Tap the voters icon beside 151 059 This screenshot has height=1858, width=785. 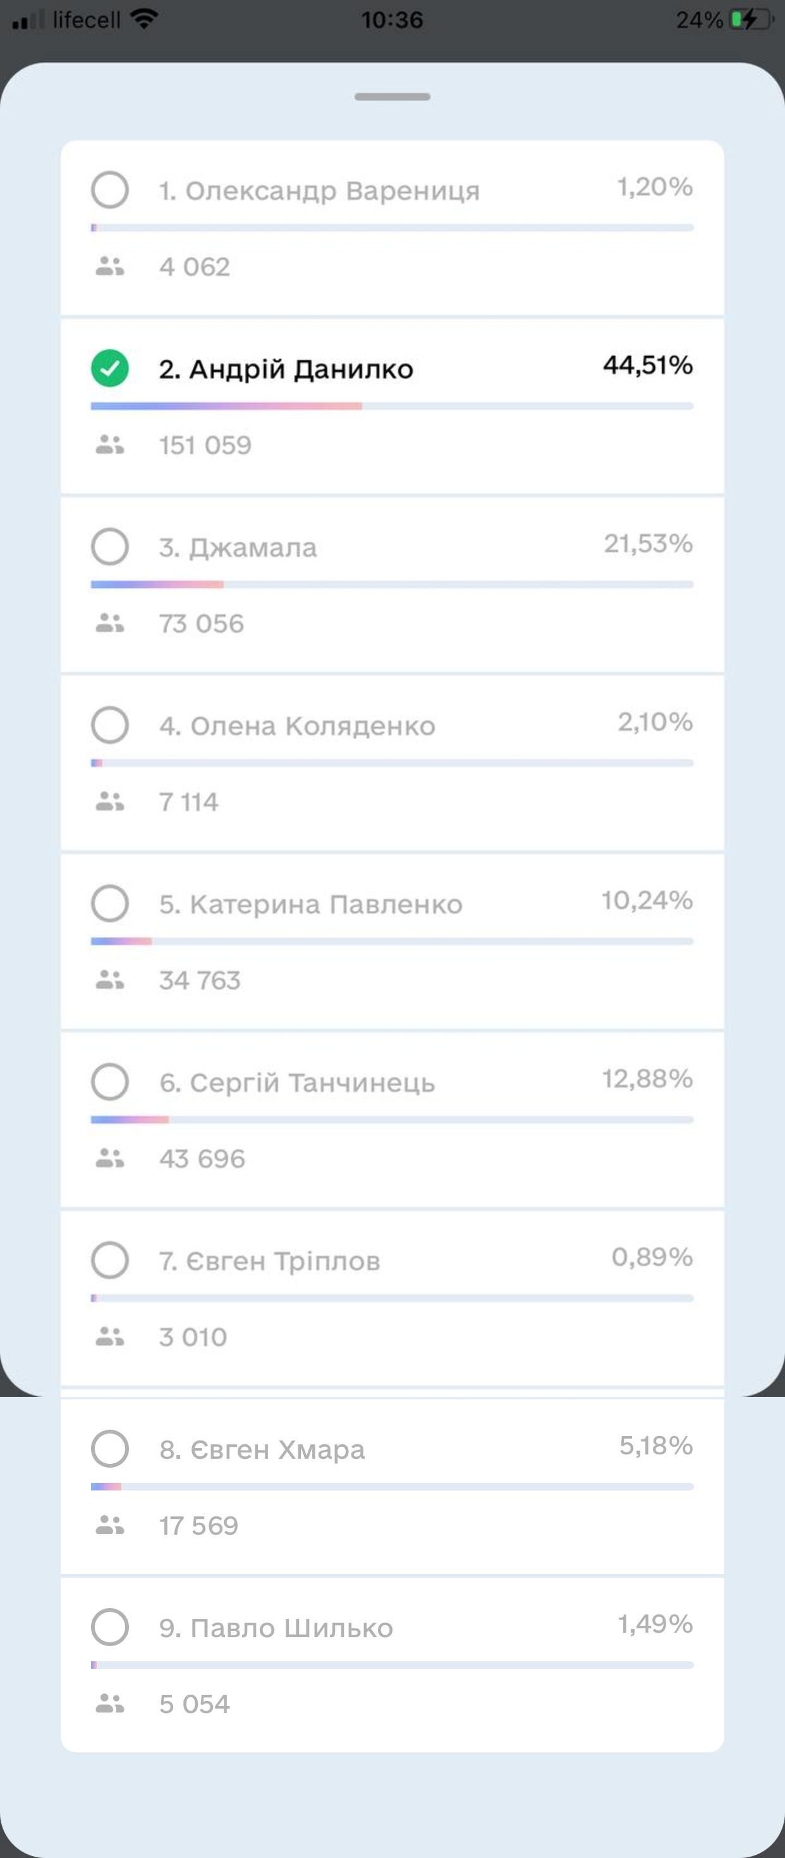109,444
